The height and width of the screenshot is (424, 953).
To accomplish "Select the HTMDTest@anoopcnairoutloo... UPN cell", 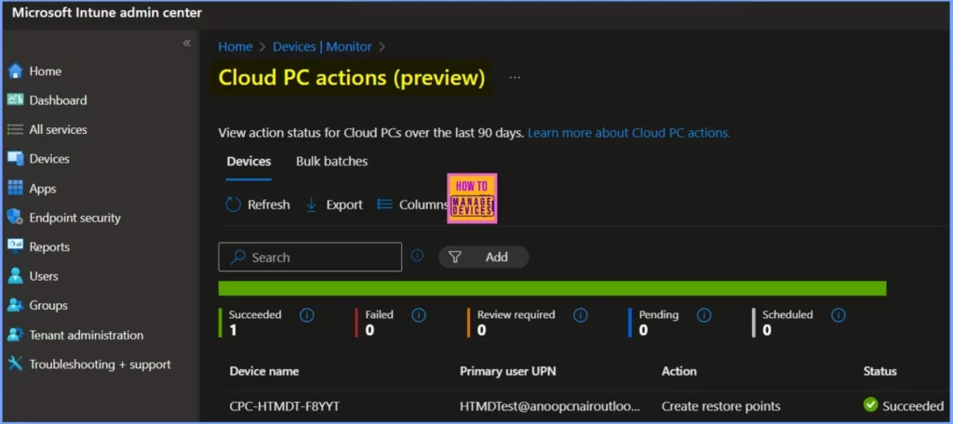I will [x=550, y=406].
